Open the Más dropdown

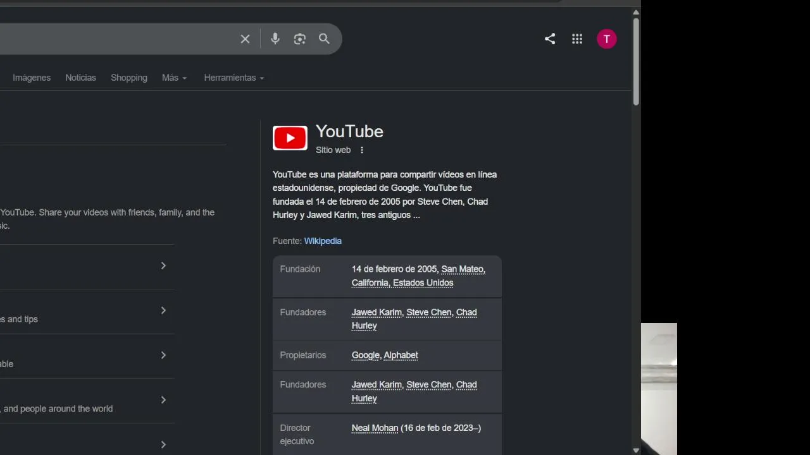[x=175, y=78]
